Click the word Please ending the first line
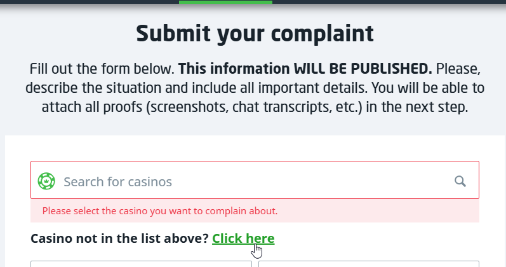Viewport: 506px width, 267px height. point(457,68)
